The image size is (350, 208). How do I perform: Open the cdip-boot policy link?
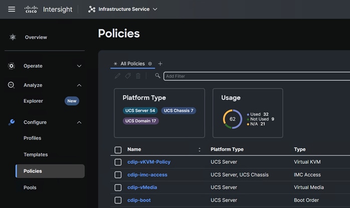point(139,200)
